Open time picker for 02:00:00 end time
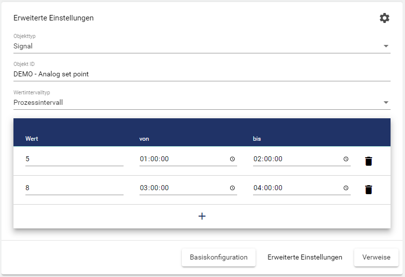405x277 pixels. tap(346, 159)
